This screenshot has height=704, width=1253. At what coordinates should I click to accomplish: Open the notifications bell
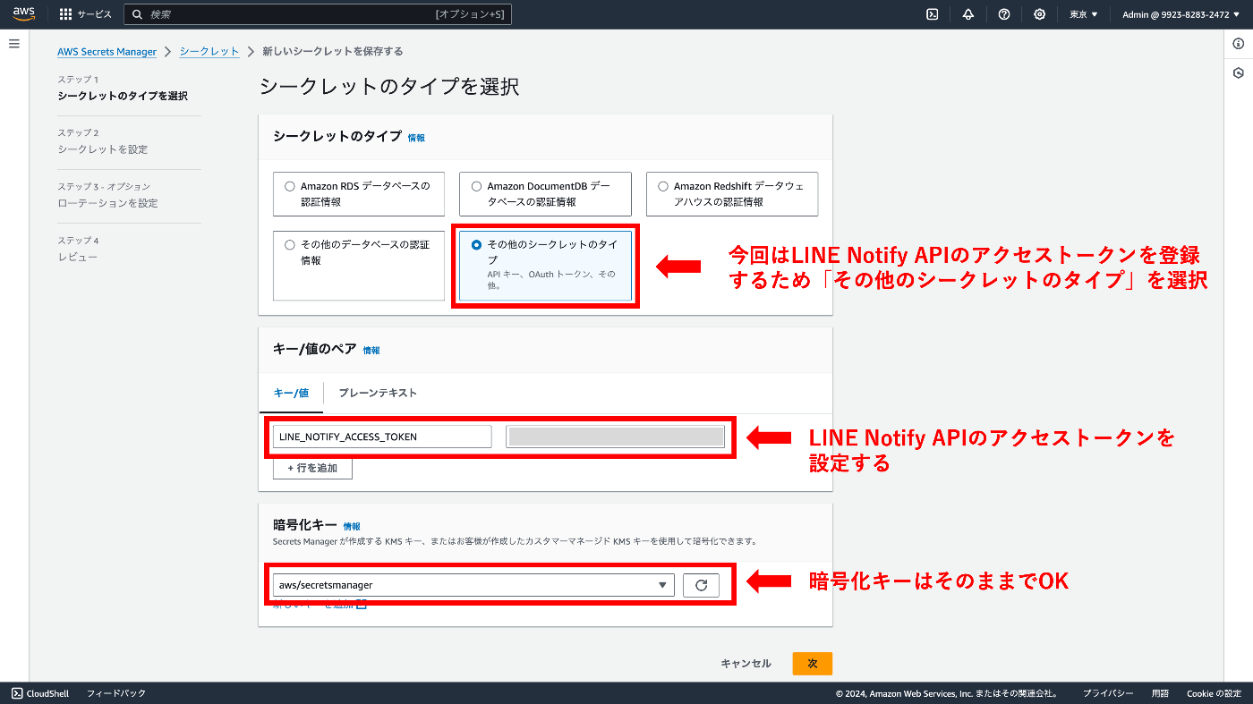click(x=968, y=14)
